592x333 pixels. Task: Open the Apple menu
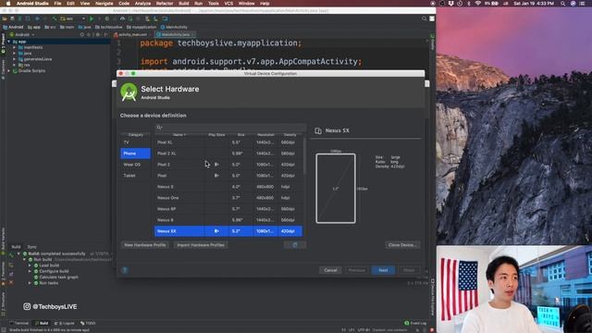[8, 4]
